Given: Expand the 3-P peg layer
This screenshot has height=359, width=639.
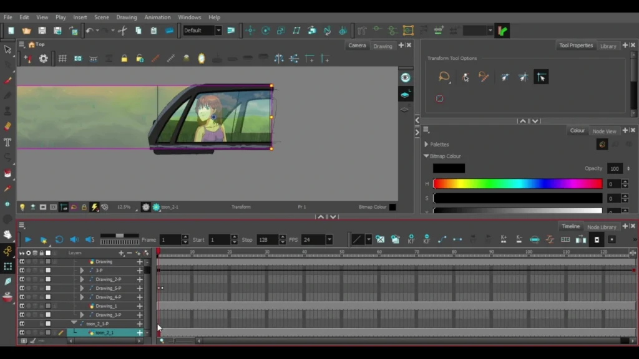Looking at the screenshot, I should coord(82,270).
